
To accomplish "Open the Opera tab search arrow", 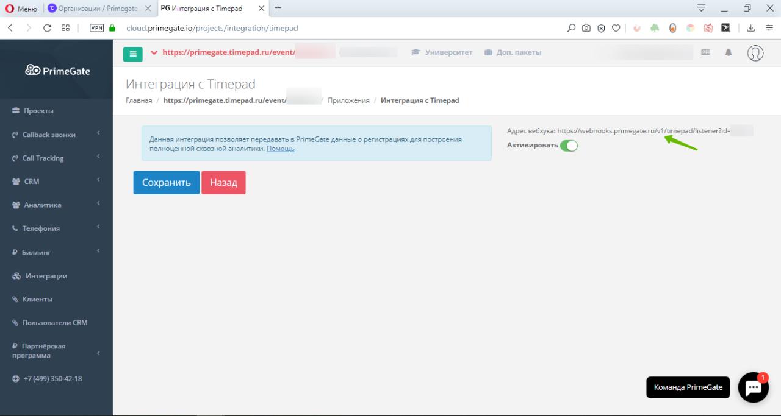I will [701, 9].
